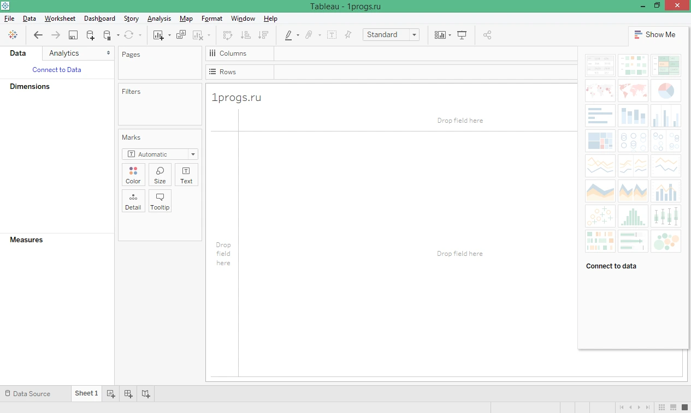Viewport: 691px width, 413px height.
Task: Click the New Story tab icon
Action: click(x=146, y=393)
